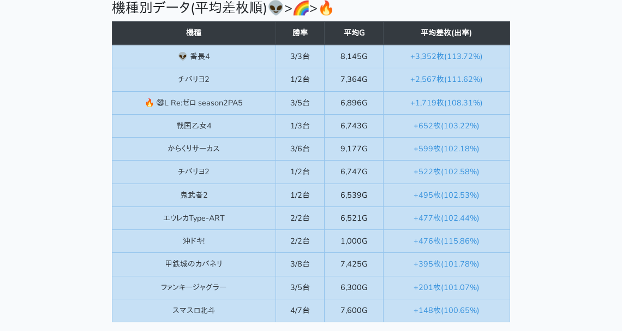Viewport: 622px width, 331px height.
Task: Click the alien emoji in the page heading
Action: (276, 8)
